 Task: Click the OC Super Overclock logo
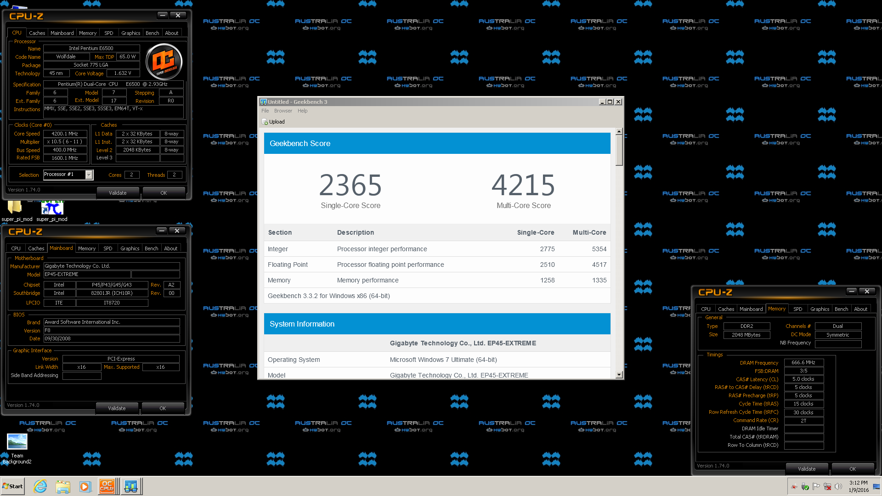tap(164, 61)
